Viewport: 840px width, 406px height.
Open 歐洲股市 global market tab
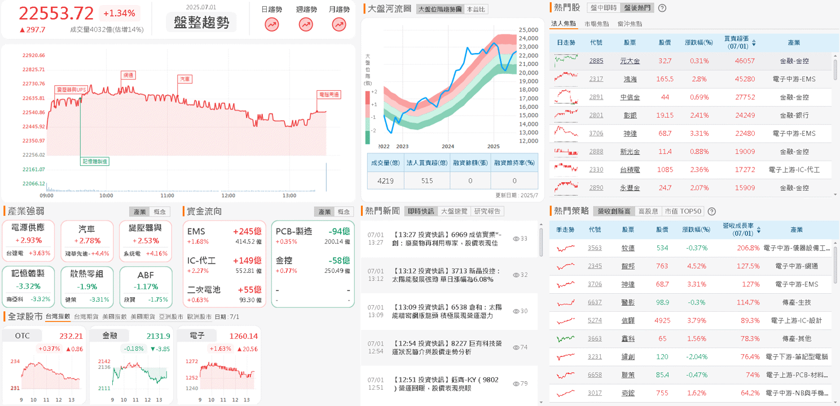[199, 317]
